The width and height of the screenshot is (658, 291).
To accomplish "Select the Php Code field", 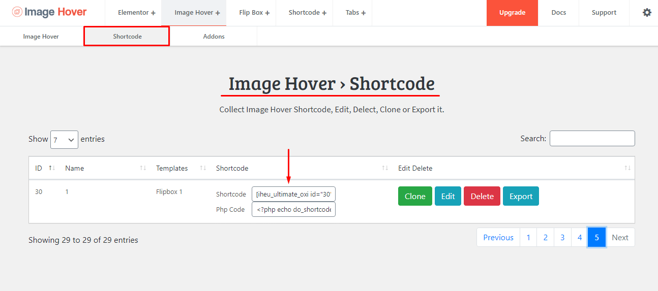I will 293,209.
